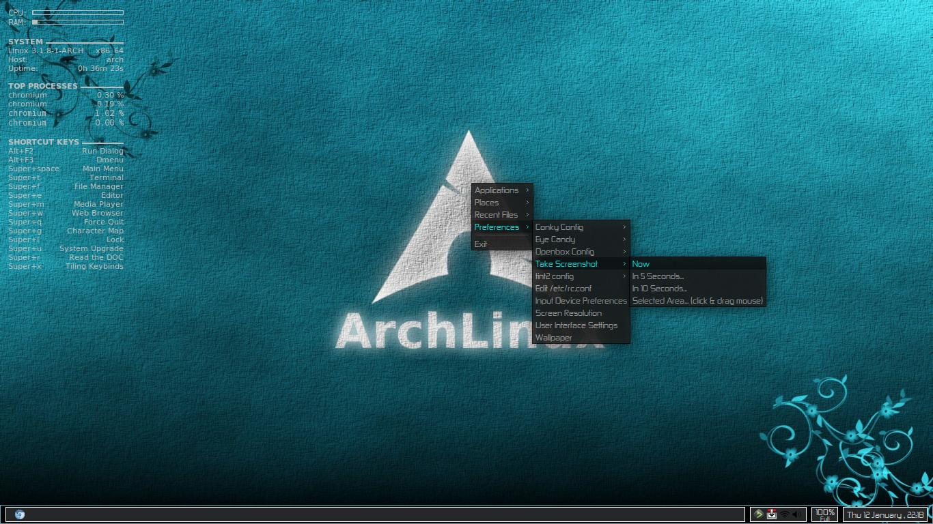This screenshot has height=524, width=933.
Task: Open the wireless network tray icon
Action: (x=785, y=514)
